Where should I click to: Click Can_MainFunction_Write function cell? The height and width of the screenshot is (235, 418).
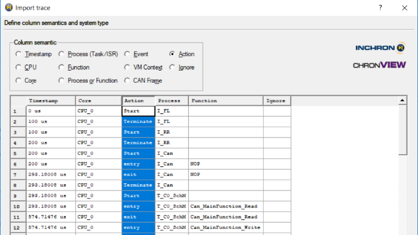[226, 228]
